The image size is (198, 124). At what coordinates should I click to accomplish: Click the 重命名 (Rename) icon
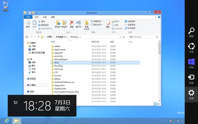[78, 23]
